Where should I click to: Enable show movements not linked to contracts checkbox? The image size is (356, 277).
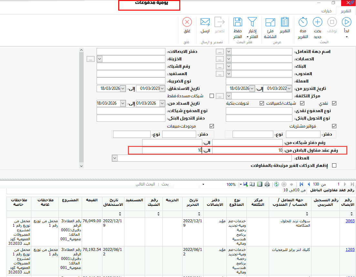[x=334, y=166]
